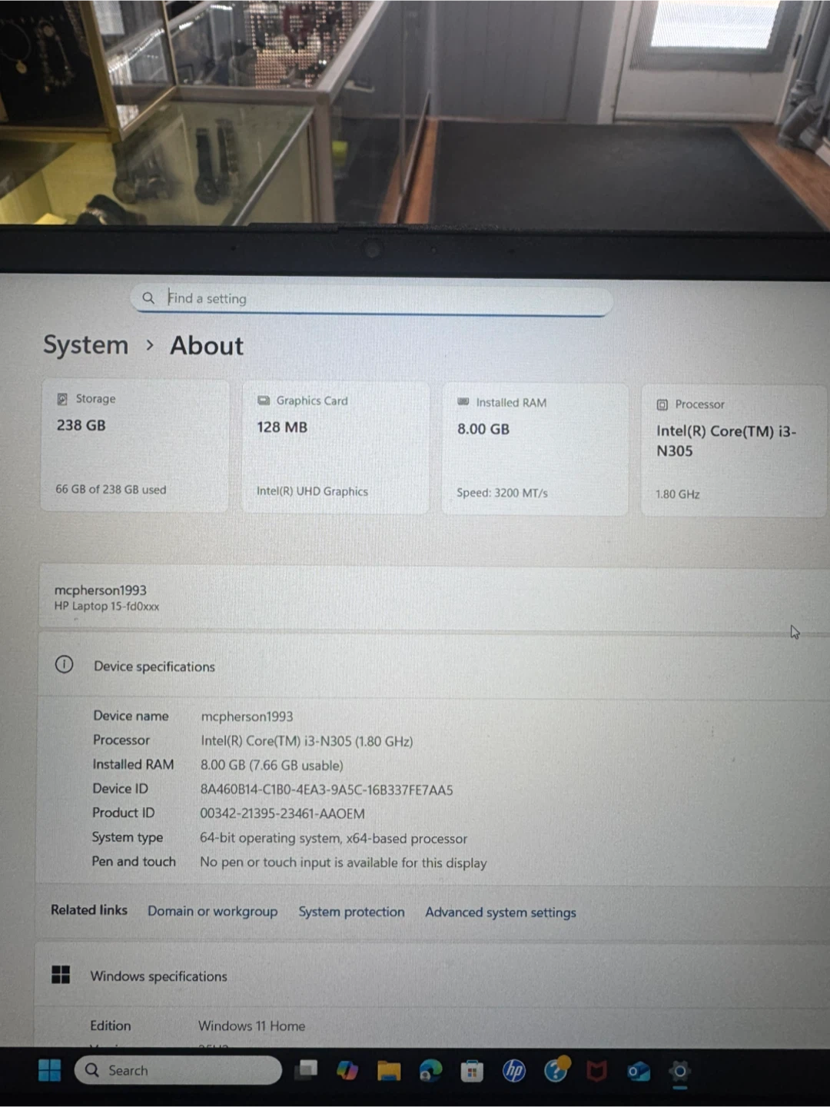Open McAfee from the taskbar
This screenshot has width=830, height=1107.
(x=597, y=1071)
